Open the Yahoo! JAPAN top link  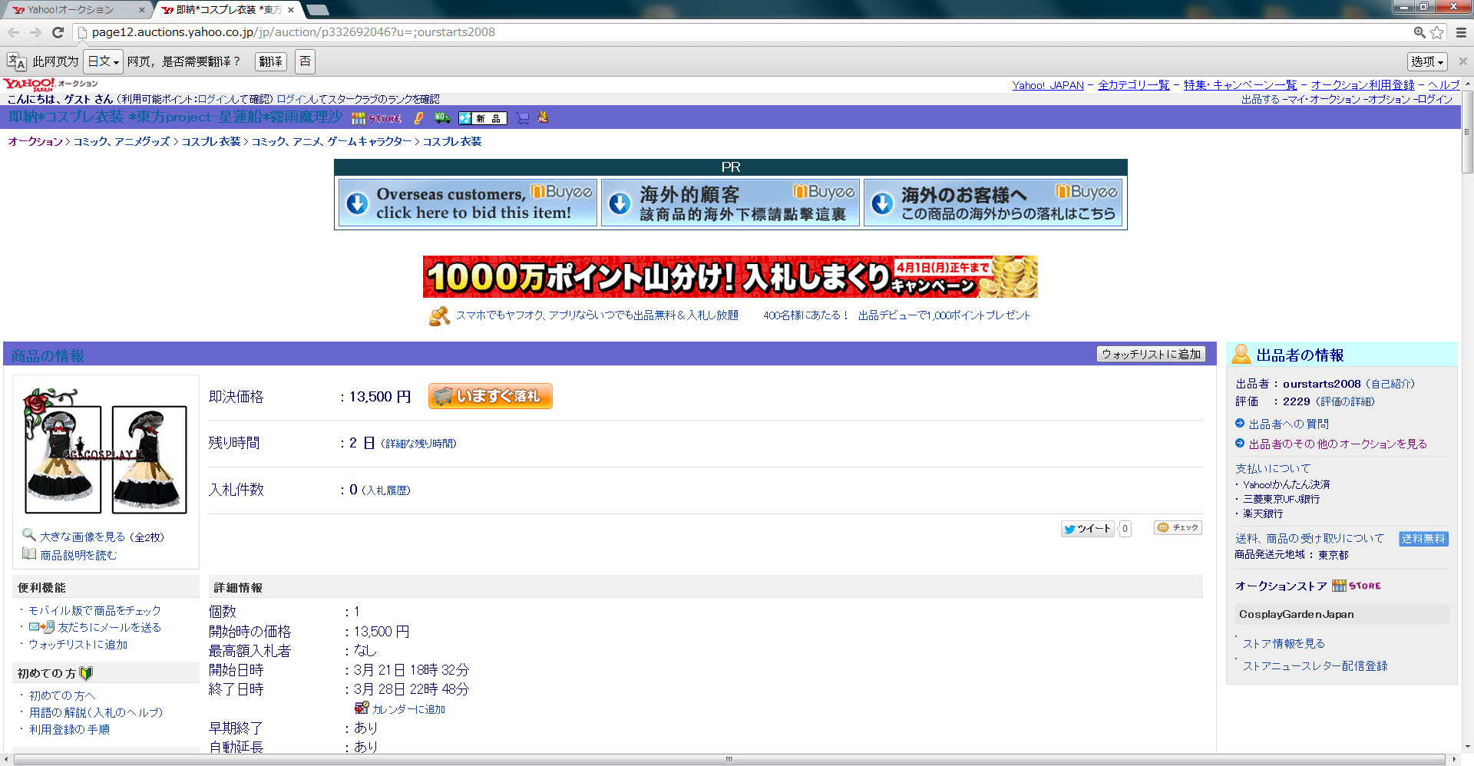click(x=1048, y=85)
